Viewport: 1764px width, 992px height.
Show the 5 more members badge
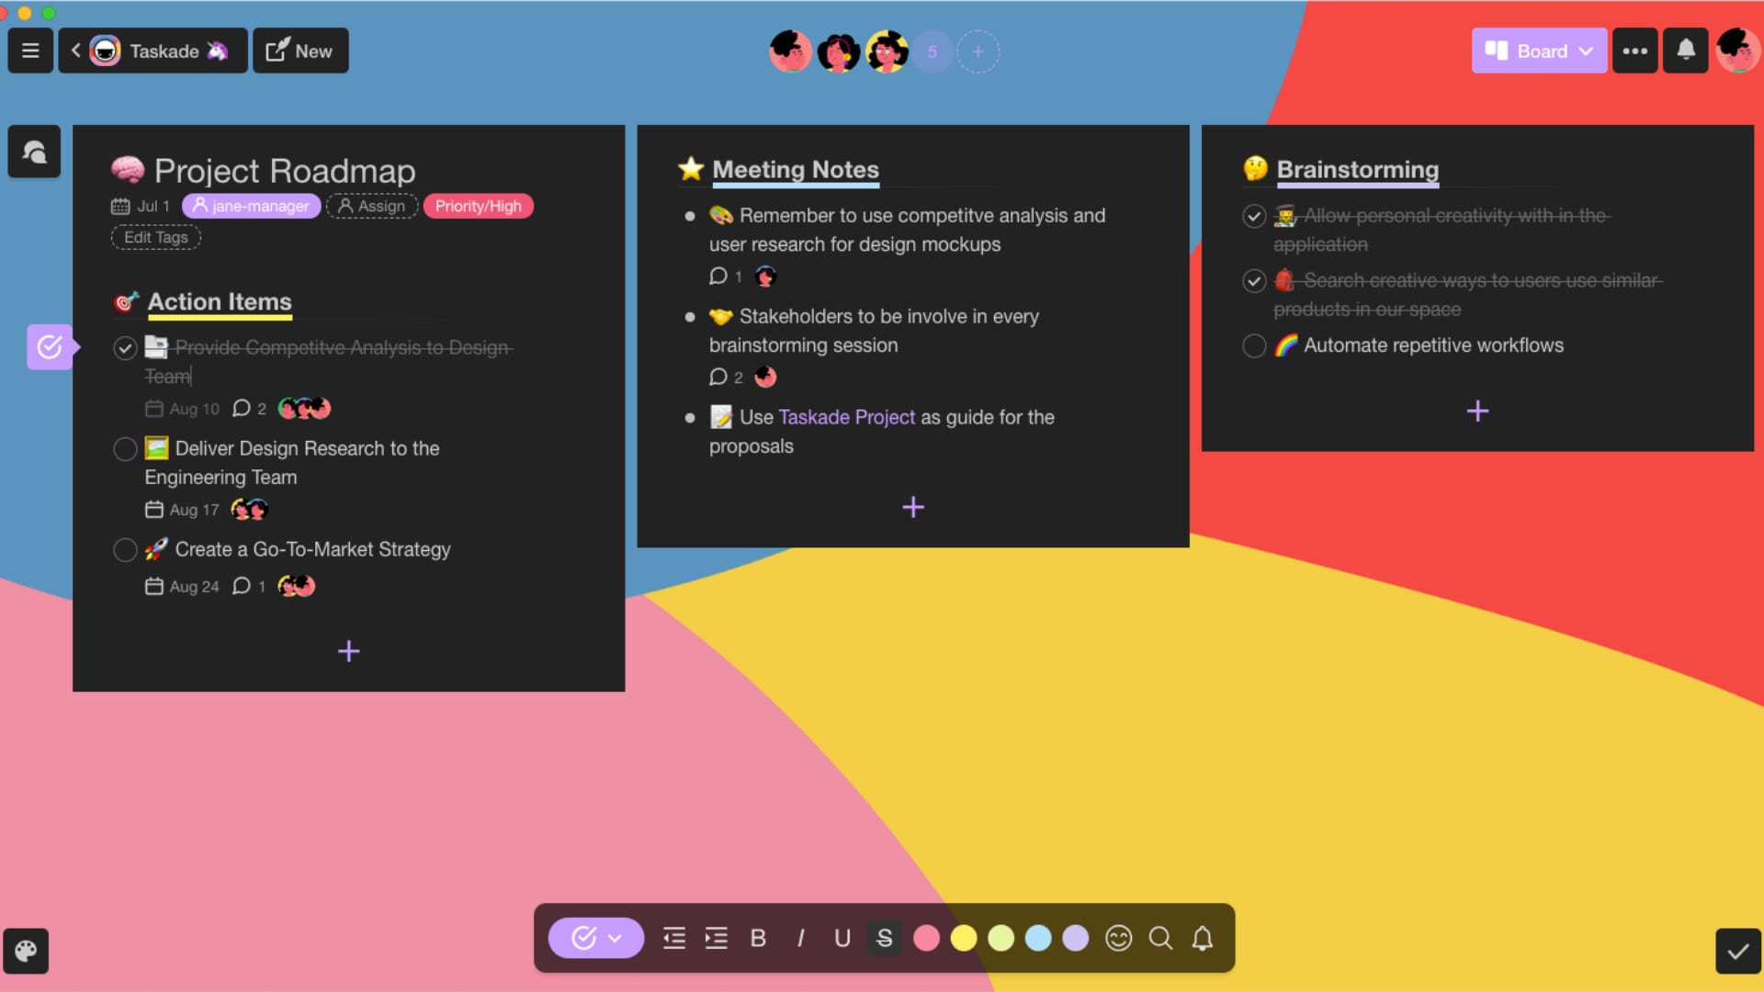933,51
